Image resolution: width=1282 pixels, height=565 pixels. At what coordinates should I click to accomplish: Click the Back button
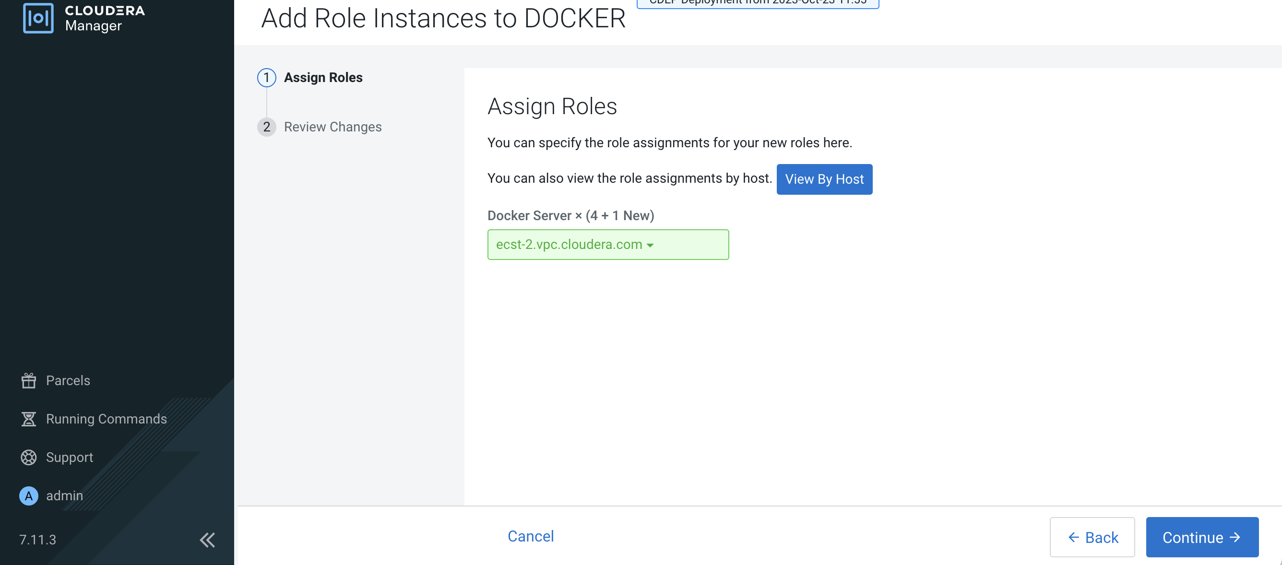point(1092,537)
